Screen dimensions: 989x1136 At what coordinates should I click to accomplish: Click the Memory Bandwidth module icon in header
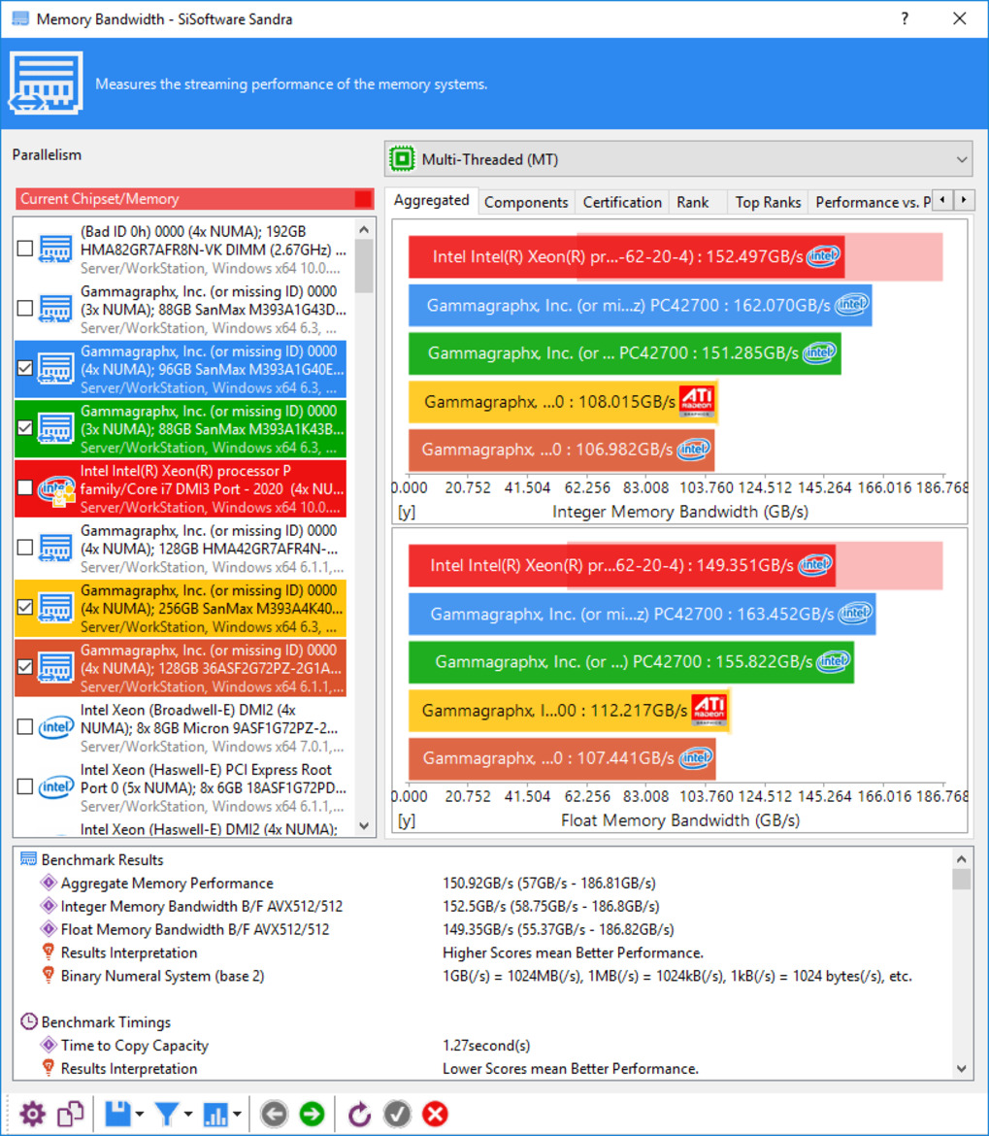(x=46, y=83)
